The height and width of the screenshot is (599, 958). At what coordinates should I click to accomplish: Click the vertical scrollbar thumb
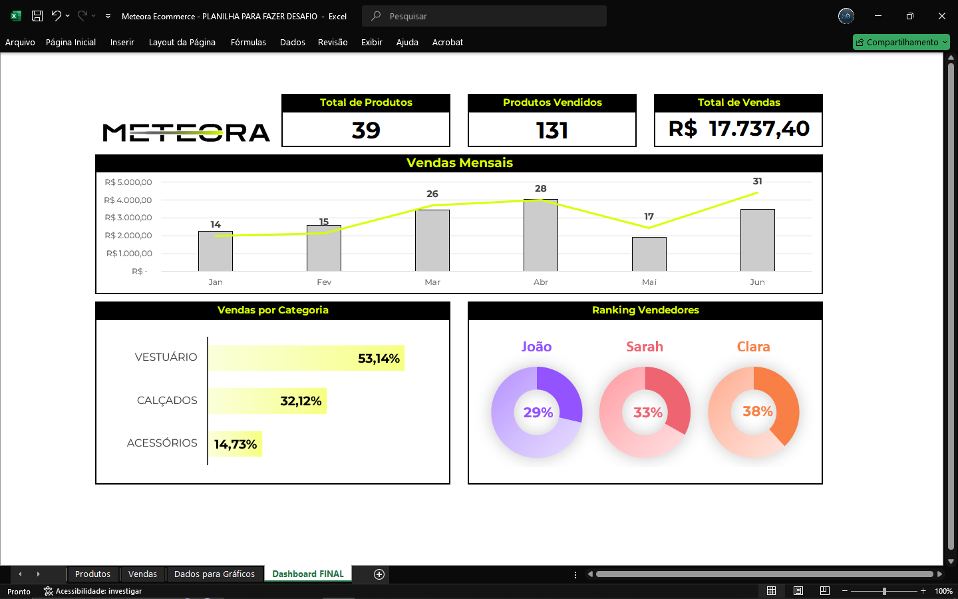[951, 306]
